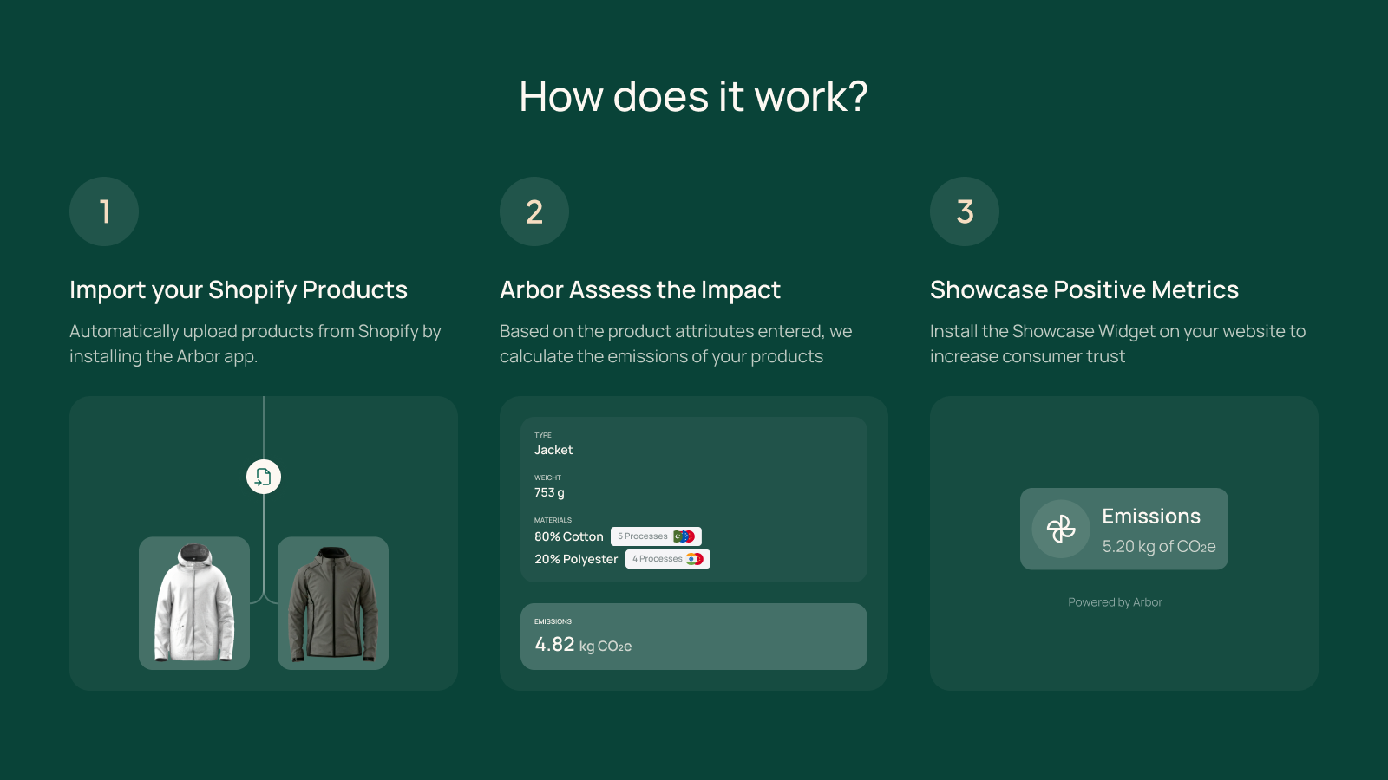1388x780 pixels.
Task: Click the 'MATERIALS' field label
Action: click(x=553, y=520)
